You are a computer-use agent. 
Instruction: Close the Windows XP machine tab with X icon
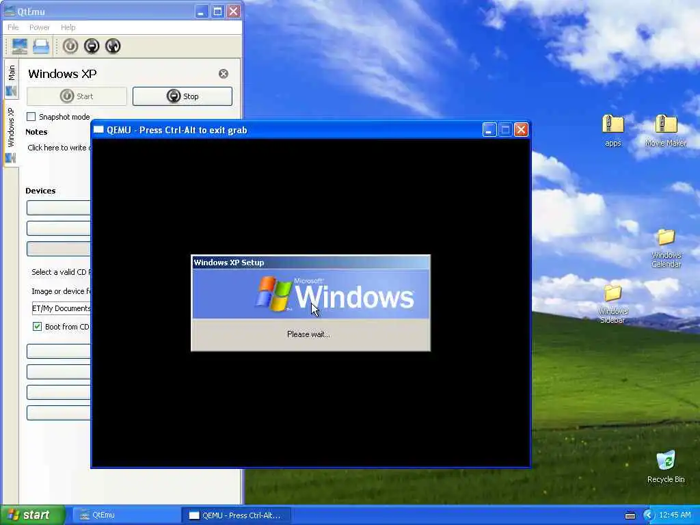click(x=224, y=74)
